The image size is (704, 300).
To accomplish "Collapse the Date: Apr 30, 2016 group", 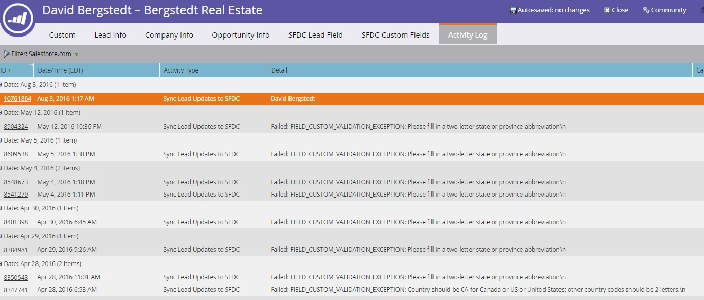I will [1, 208].
